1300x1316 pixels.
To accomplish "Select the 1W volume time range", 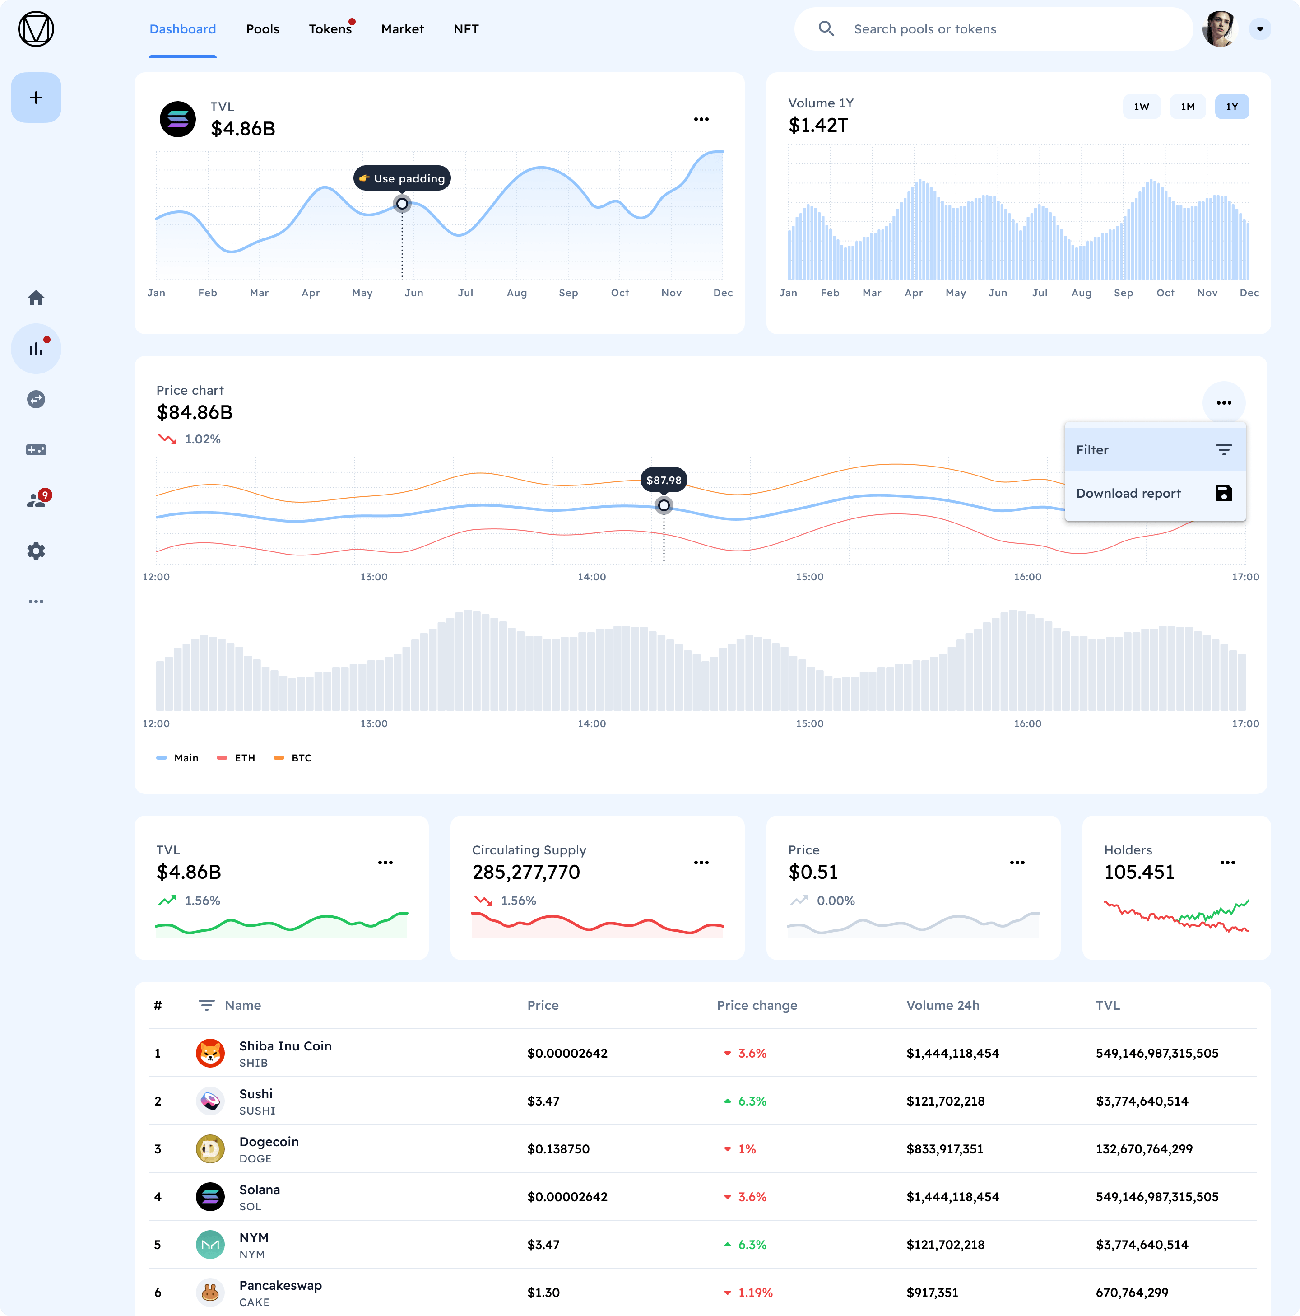I will click(1141, 106).
